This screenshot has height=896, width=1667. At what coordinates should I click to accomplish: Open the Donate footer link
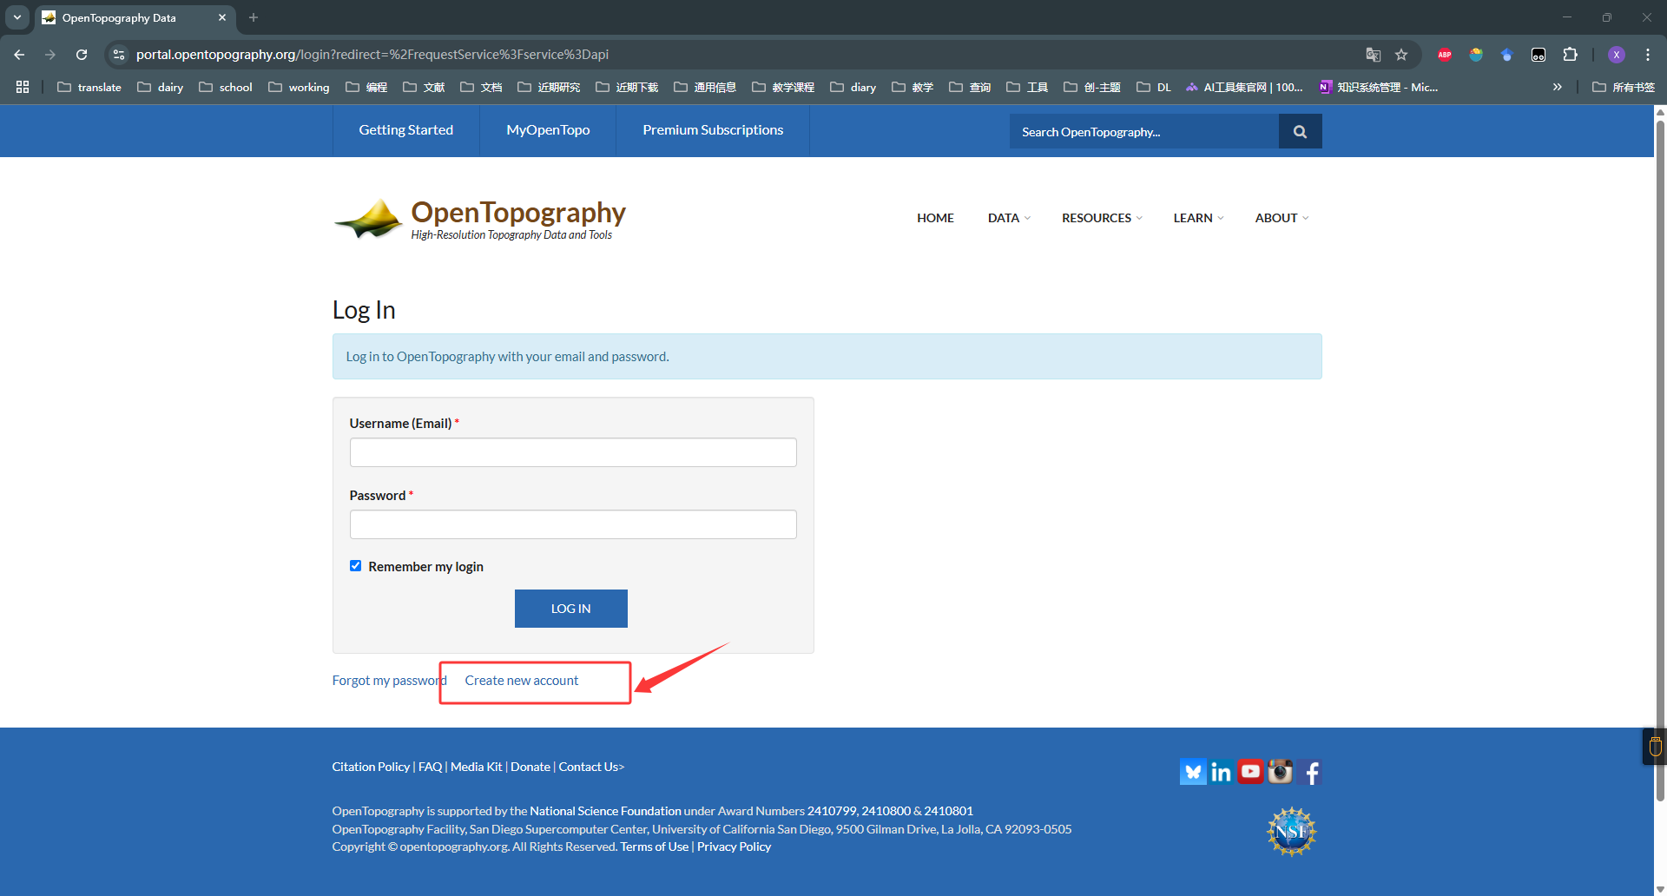[530, 767]
